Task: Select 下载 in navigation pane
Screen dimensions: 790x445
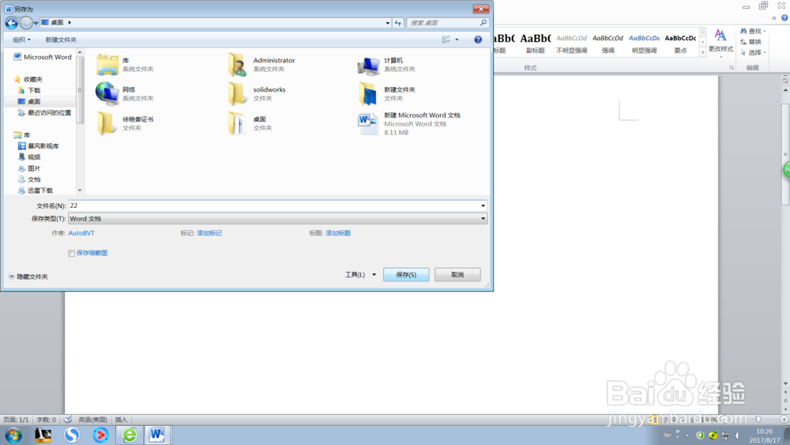Action: pyautogui.click(x=29, y=91)
